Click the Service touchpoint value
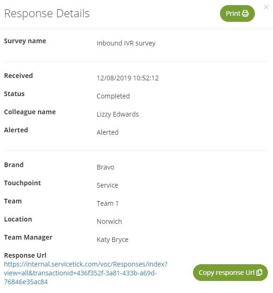This screenshot has height=293, width=273. (x=107, y=185)
